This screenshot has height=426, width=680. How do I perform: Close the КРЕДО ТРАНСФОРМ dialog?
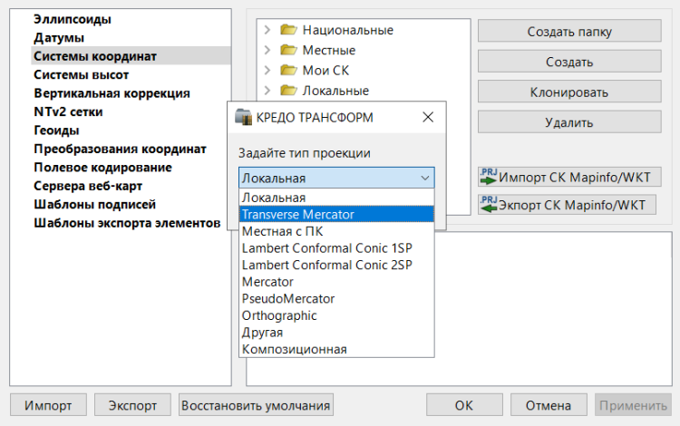[427, 118]
